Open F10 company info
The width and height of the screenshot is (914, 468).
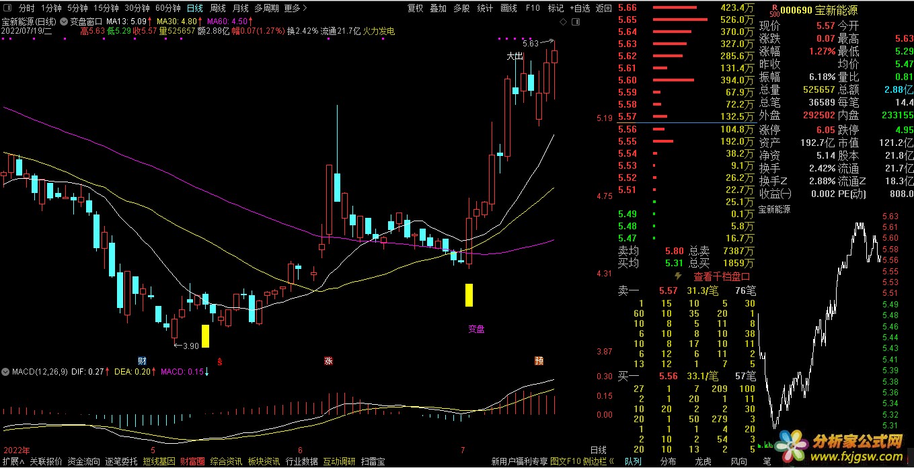point(533,9)
